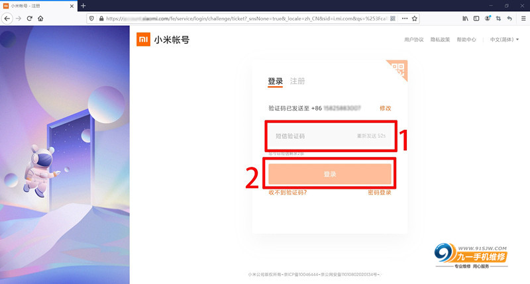Open the Firefox hamburger menu

523,19
